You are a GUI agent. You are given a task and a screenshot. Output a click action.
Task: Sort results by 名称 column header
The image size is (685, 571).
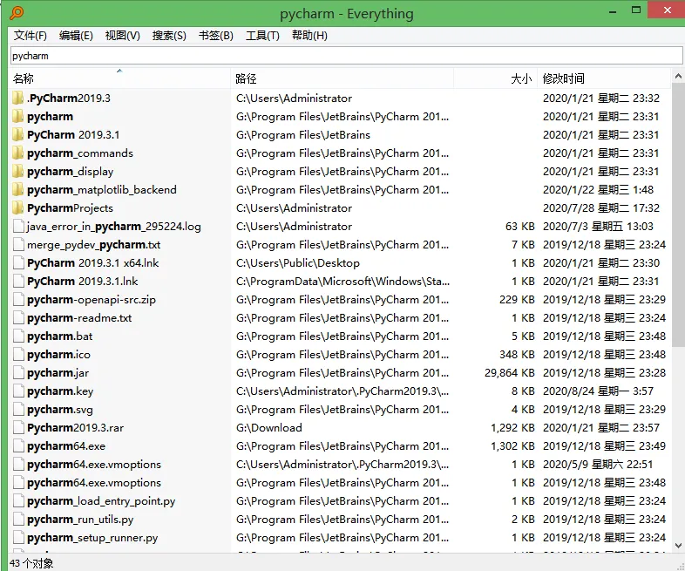[x=119, y=78]
